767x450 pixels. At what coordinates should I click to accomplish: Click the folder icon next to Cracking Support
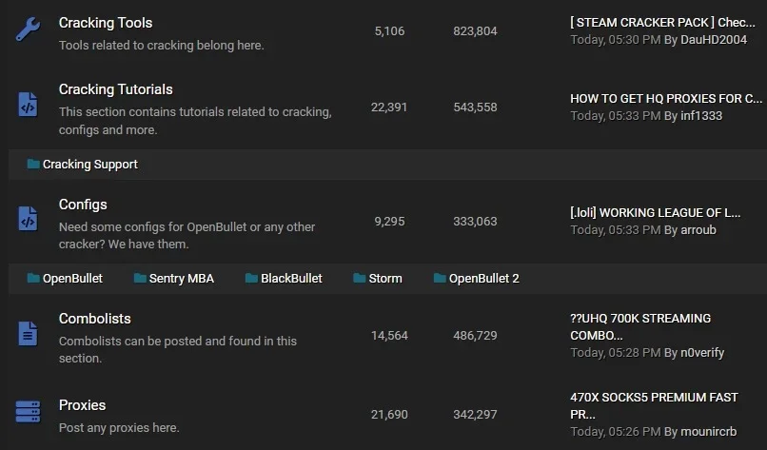tap(33, 164)
